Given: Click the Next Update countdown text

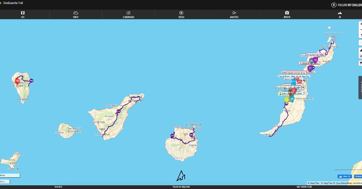Looking at the screenshot, I should [x=304, y=187].
